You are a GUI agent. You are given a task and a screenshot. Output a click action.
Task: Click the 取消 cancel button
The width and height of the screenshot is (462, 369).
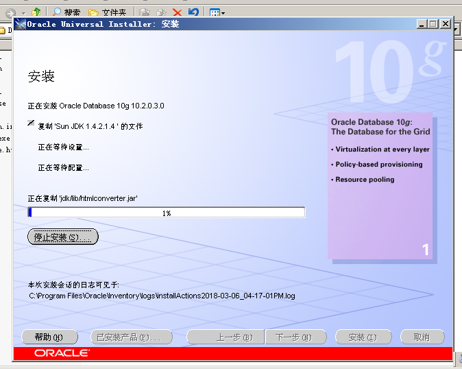(x=422, y=337)
